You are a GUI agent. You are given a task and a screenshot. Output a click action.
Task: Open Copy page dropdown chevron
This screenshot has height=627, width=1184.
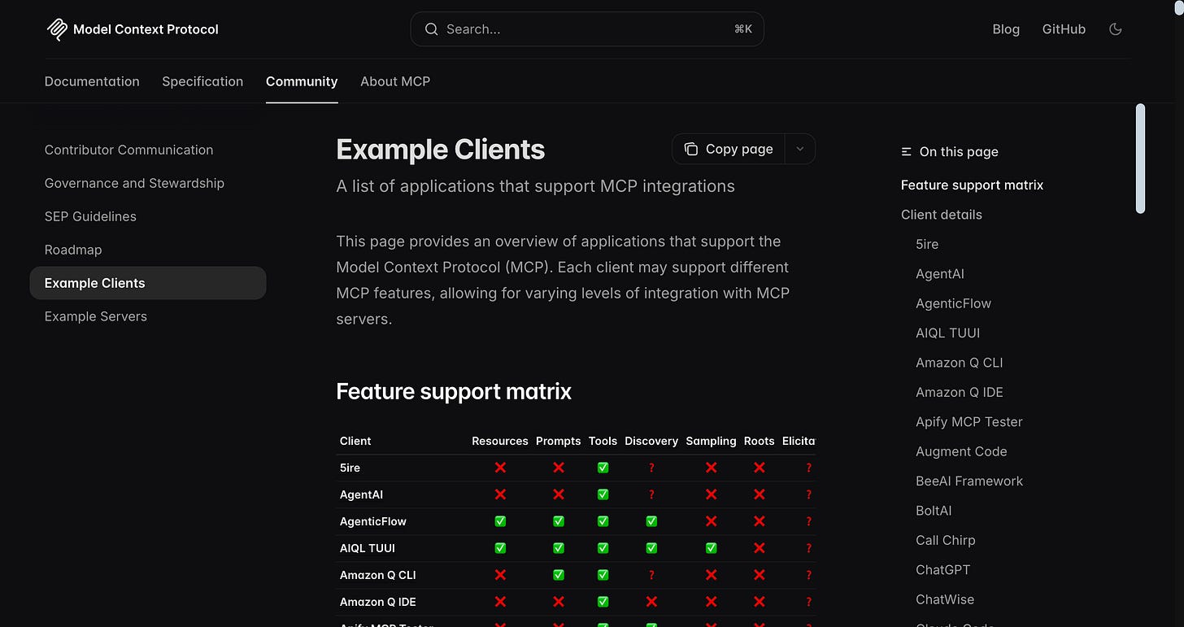point(799,149)
